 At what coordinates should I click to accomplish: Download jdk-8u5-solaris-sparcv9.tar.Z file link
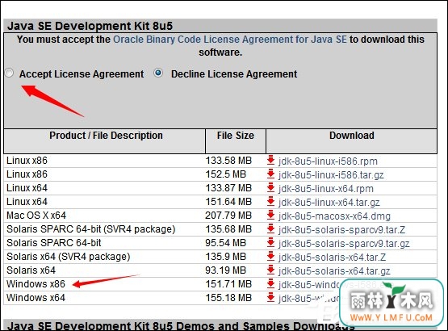click(341, 230)
